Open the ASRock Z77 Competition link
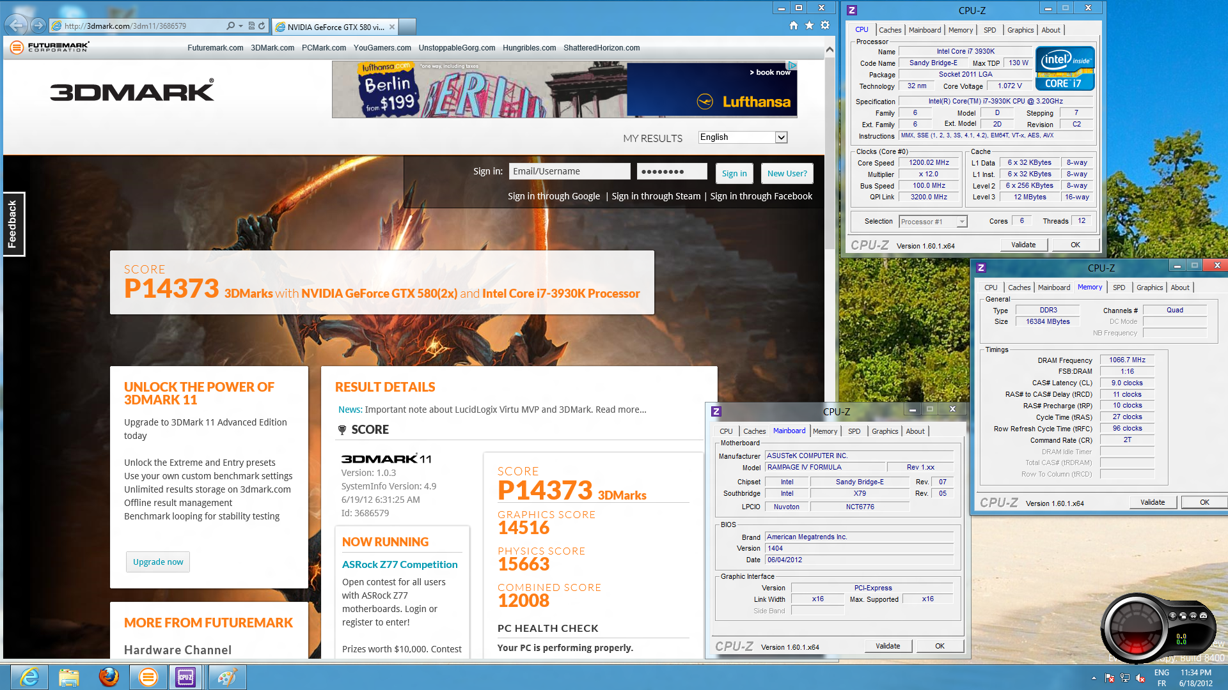This screenshot has width=1228, height=690. [x=400, y=564]
